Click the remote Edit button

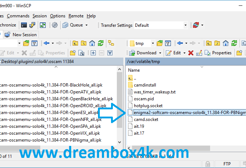click(x=173, y=53)
